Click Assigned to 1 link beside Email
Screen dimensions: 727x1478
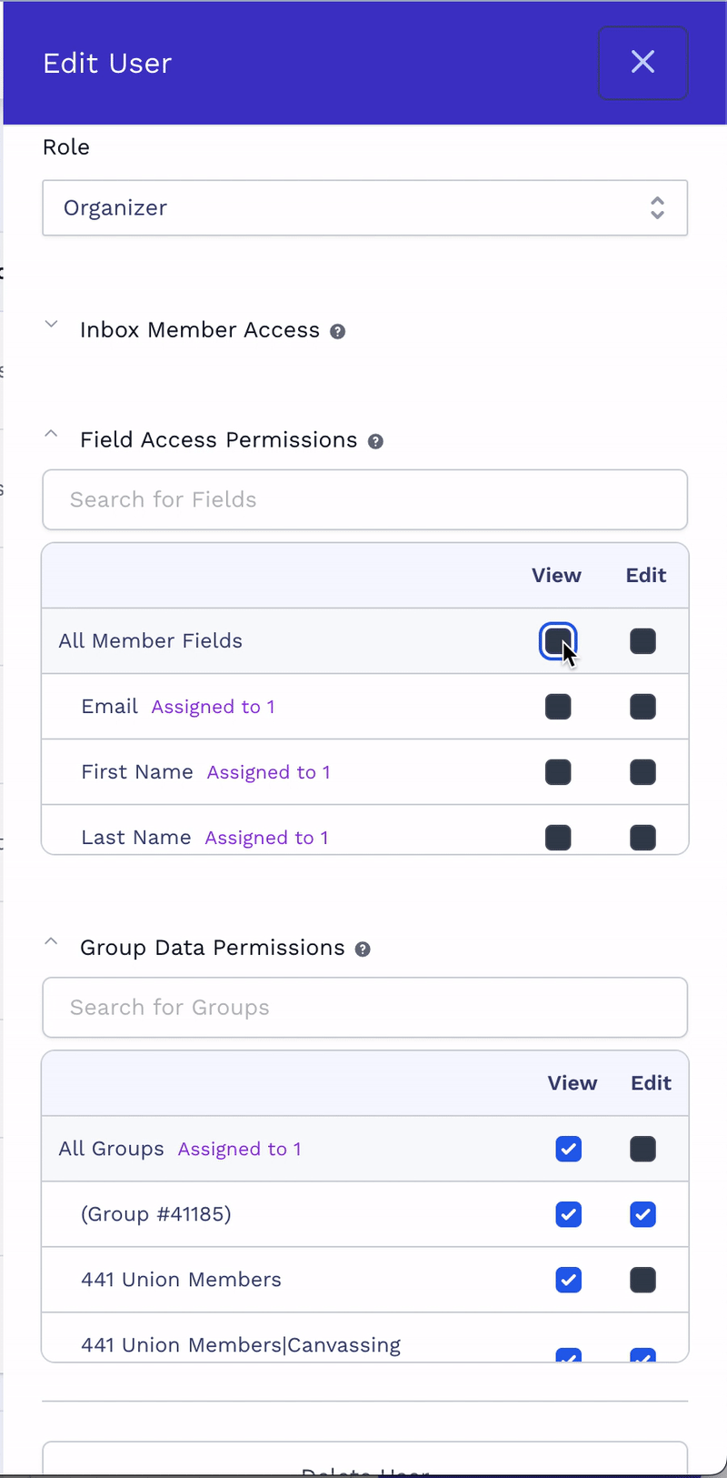click(x=213, y=708)
